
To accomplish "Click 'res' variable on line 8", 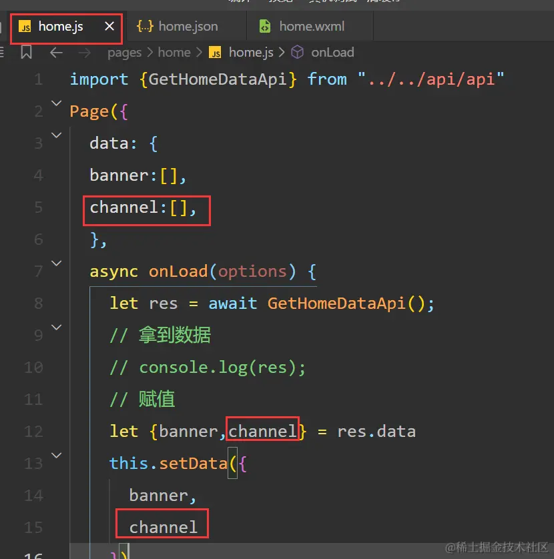I will coord(163,304).
